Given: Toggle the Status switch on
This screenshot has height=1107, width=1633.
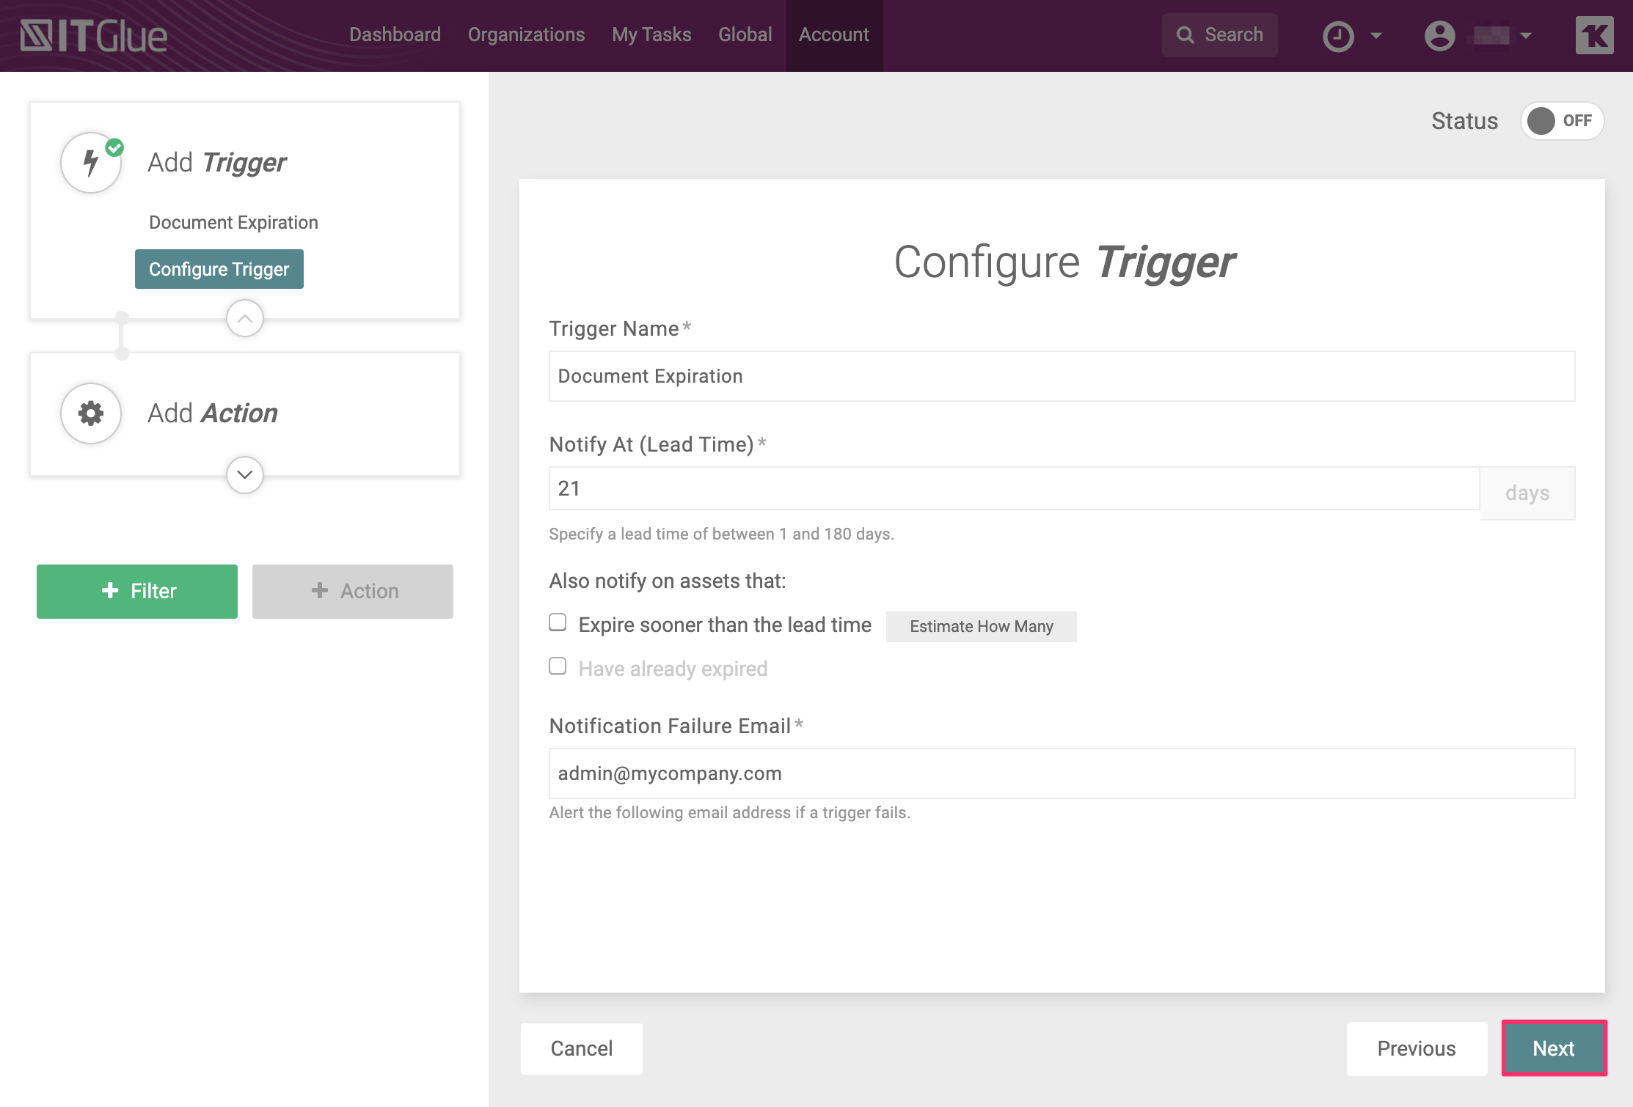Looking at the screenshot, I should click(1561, 121).
